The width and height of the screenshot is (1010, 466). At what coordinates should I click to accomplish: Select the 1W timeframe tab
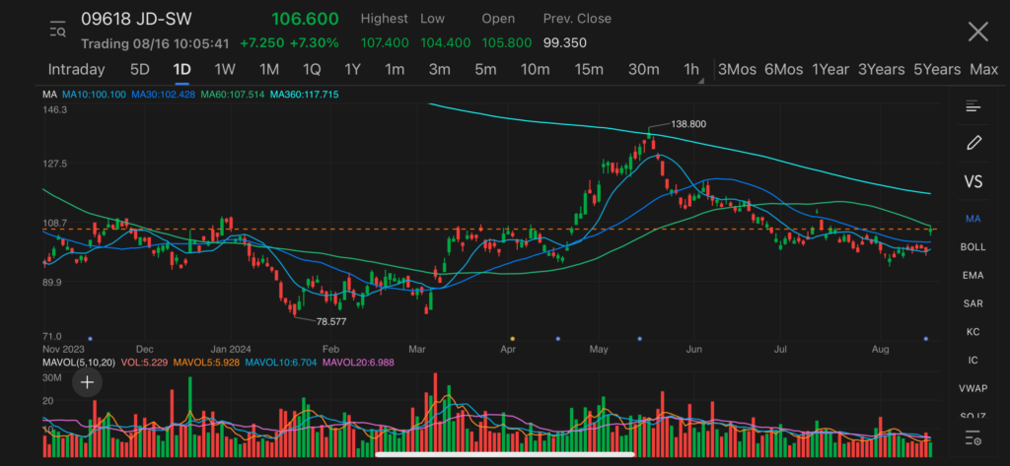tap(225, 69)
